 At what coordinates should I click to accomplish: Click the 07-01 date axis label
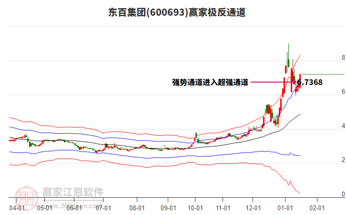(103, 208)
